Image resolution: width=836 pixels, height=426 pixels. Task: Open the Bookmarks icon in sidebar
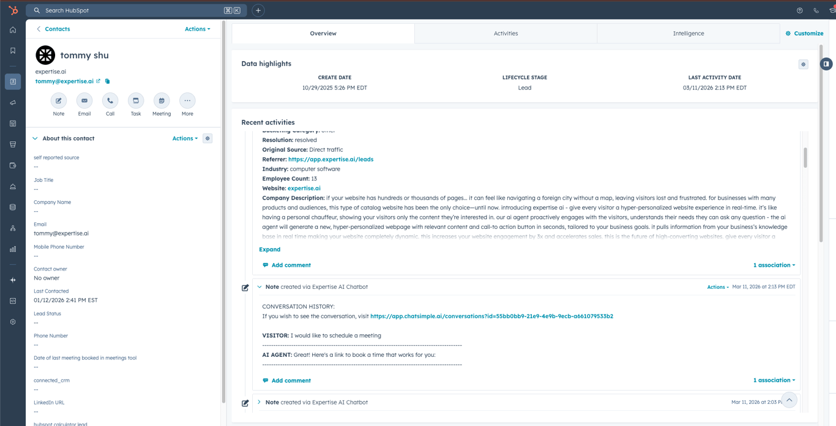coord(13,51)
